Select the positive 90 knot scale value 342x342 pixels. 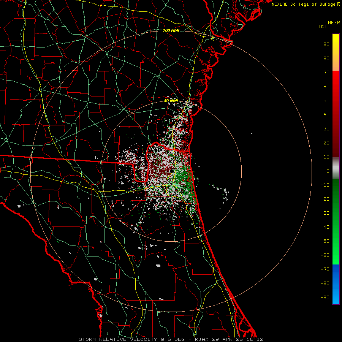tap(326, 44)
